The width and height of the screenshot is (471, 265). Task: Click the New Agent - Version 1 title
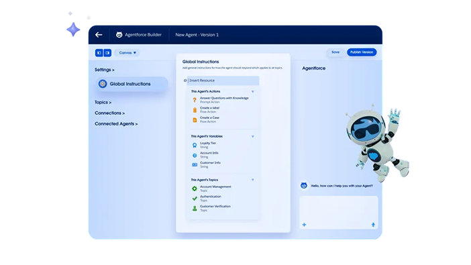[x=197, y=35]
